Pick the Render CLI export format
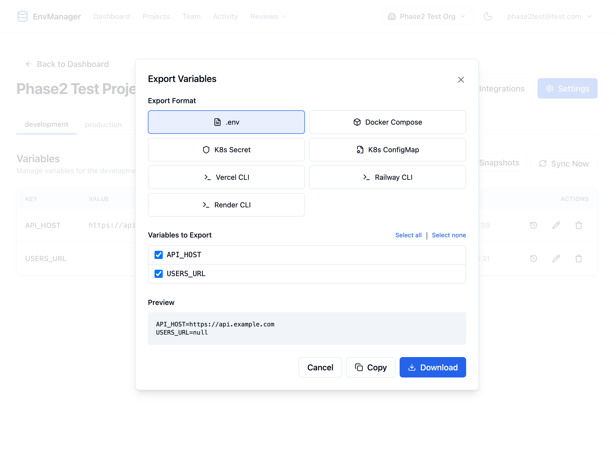 click(226, 205)
